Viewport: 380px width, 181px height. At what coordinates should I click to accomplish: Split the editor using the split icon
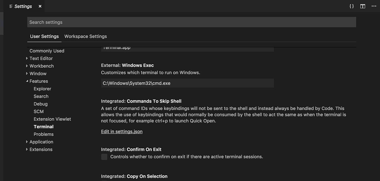362,6
